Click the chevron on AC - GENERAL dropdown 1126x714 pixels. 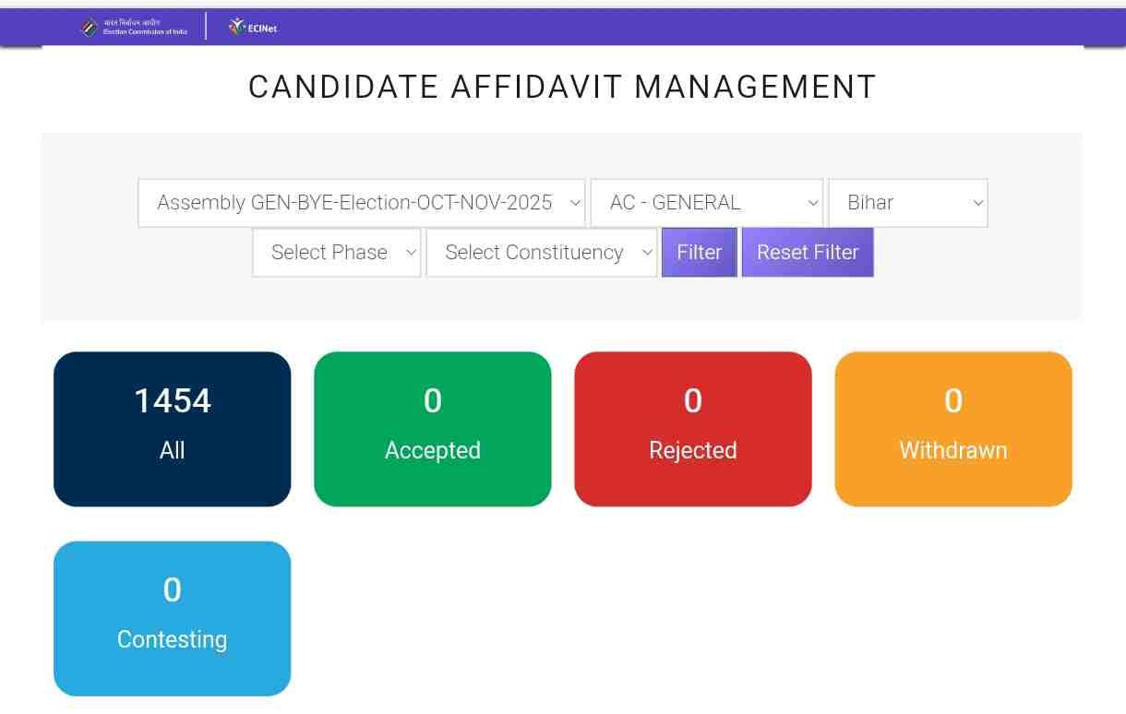point(812,203)
